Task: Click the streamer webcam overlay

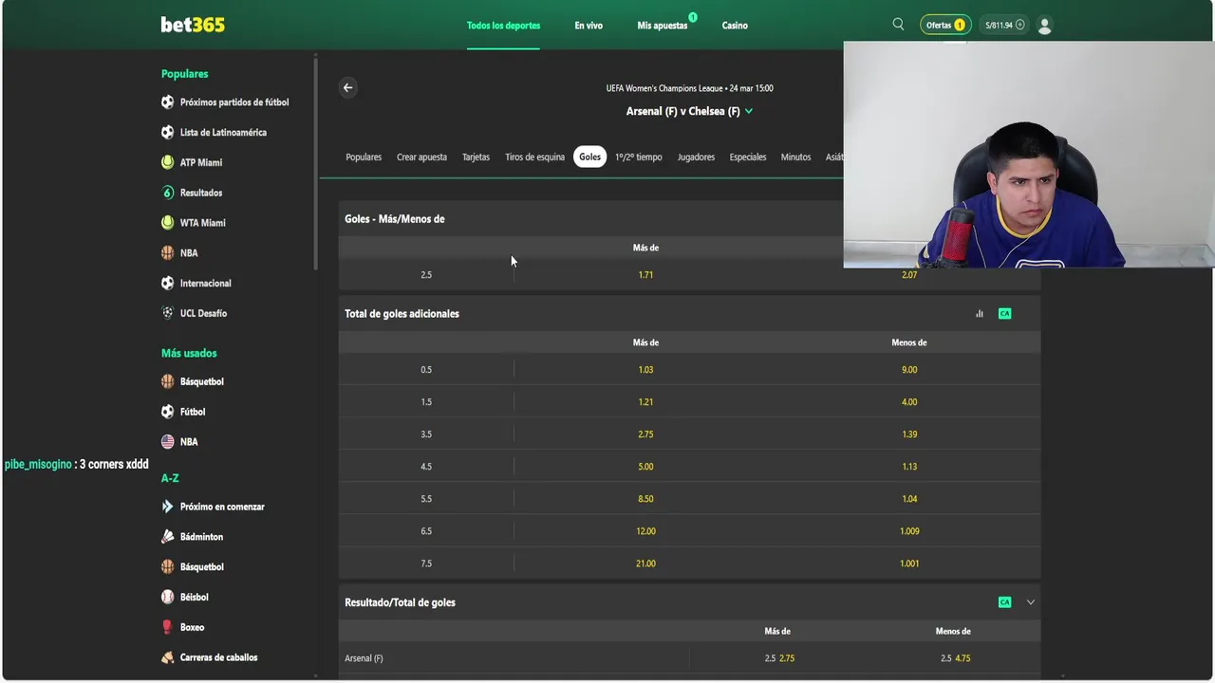Action: 1029,155
